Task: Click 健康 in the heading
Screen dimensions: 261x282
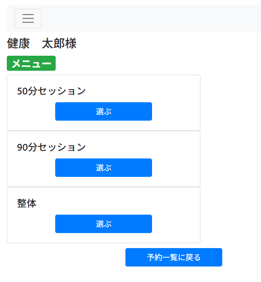Action: [18, 43]
